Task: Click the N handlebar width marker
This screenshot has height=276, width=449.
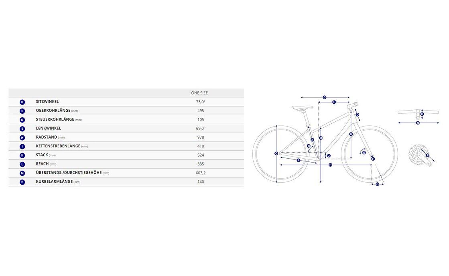Action: [418, 123]
